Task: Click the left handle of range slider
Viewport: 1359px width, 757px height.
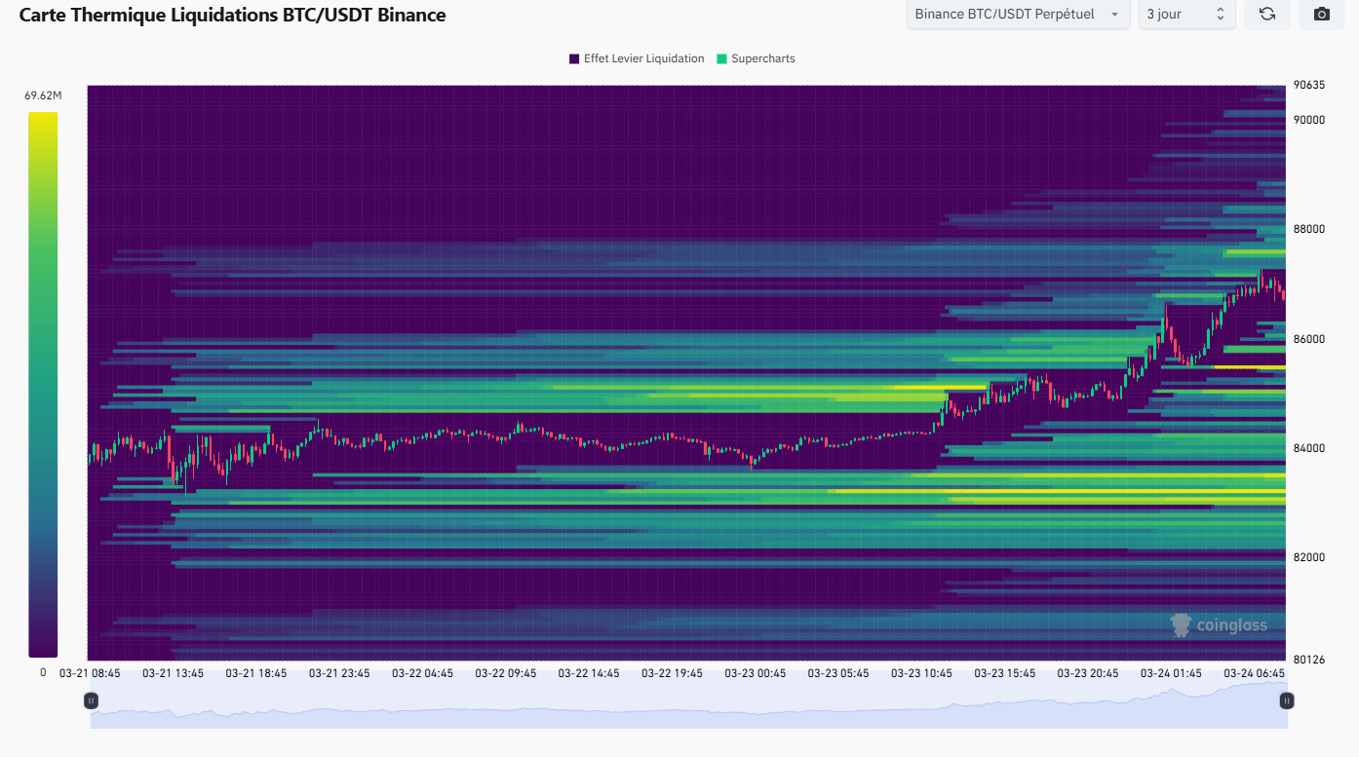Action: (x=91, y=700)
